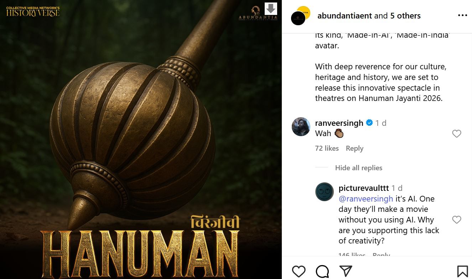Share the post via the paper plane icon
472x279 pixels.
tap(346, 271)
